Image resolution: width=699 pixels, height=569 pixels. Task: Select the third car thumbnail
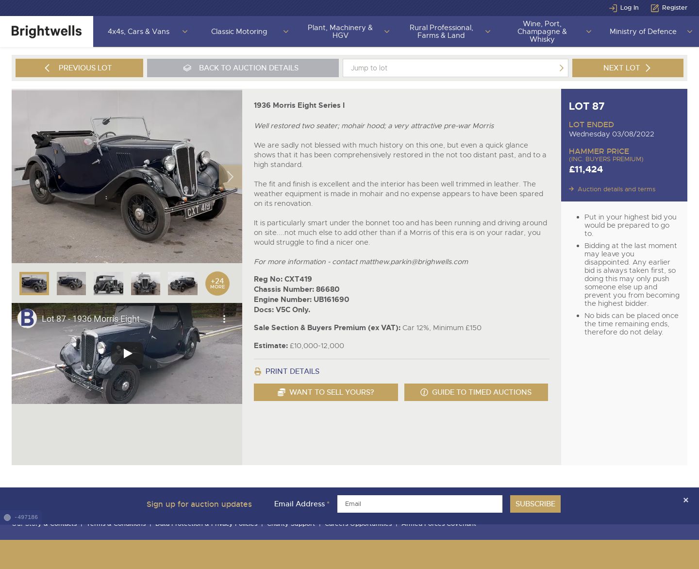(108, 284)
